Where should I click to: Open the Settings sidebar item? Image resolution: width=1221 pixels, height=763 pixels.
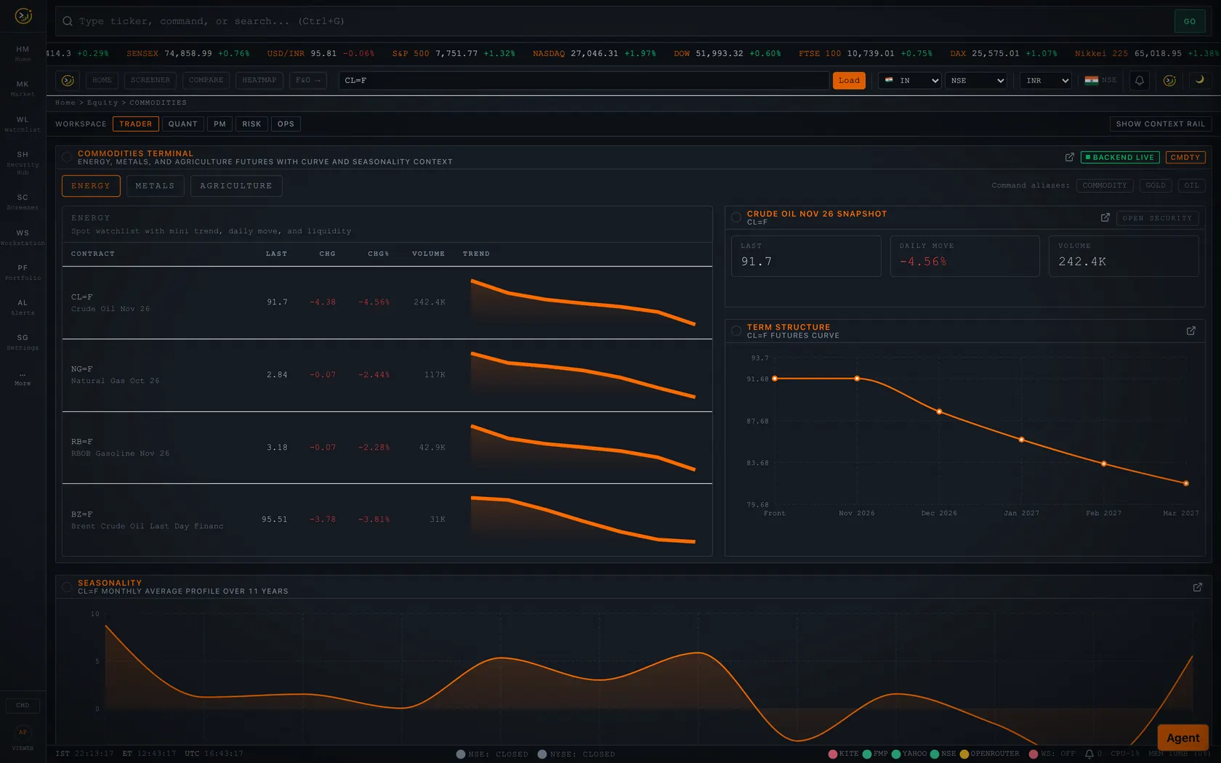[x=23, y=342]
